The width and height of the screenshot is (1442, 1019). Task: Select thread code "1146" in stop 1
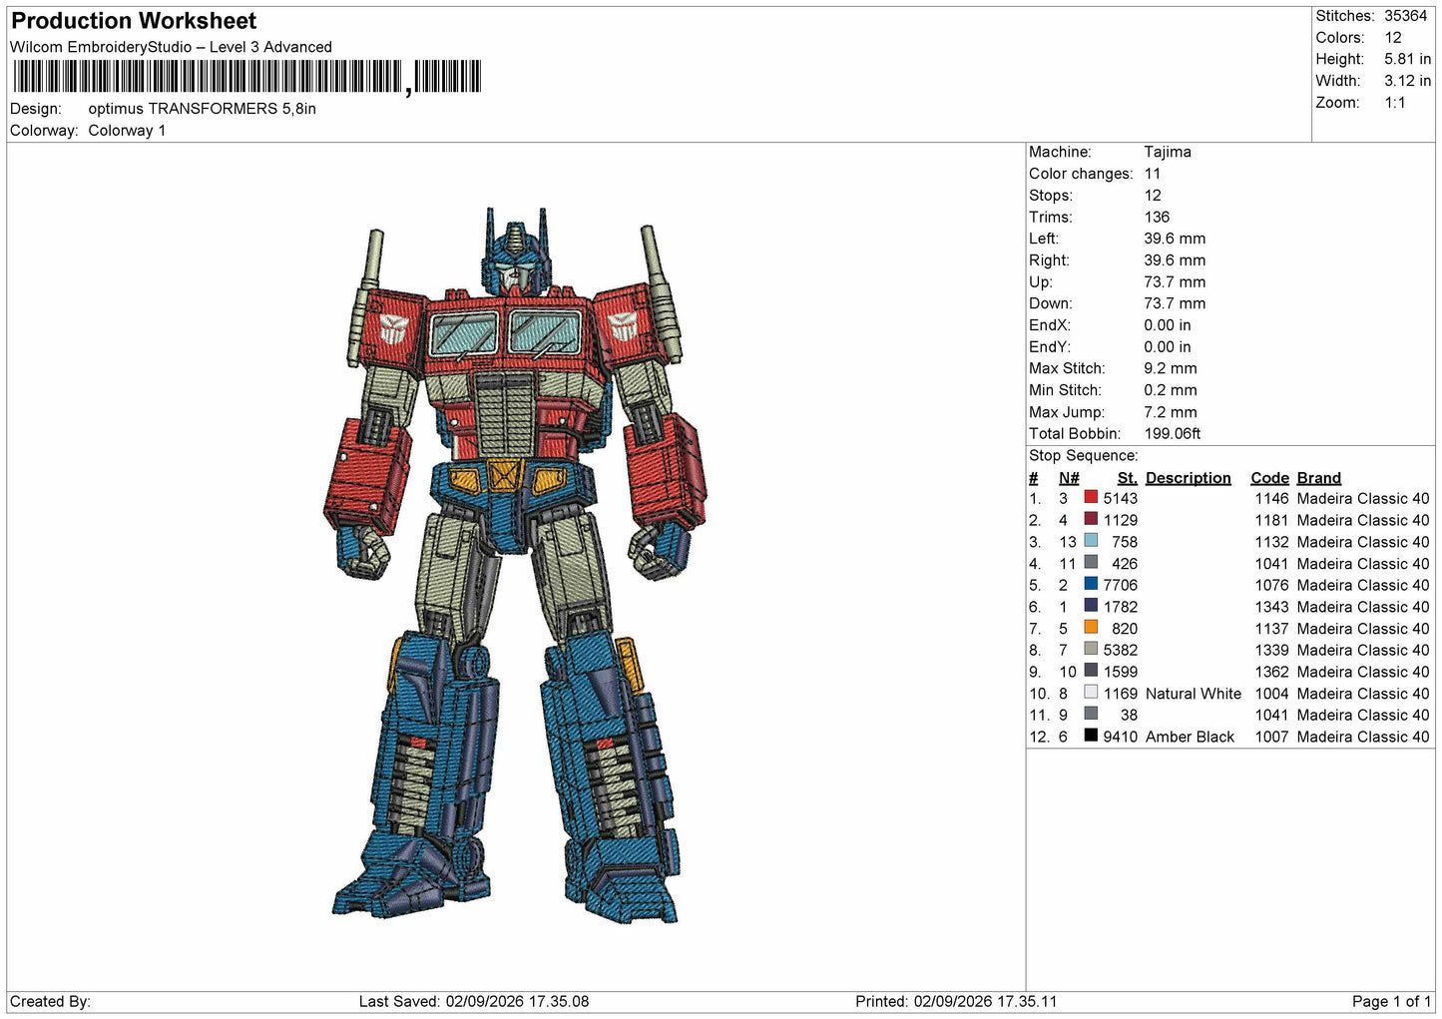[1272, 499]
